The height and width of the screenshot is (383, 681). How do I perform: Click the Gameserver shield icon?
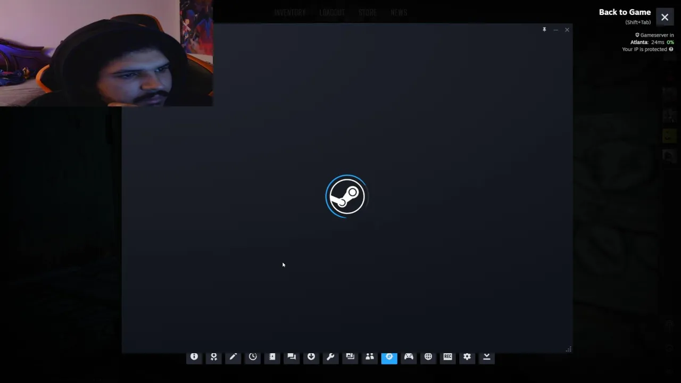[x=637, y=35]
